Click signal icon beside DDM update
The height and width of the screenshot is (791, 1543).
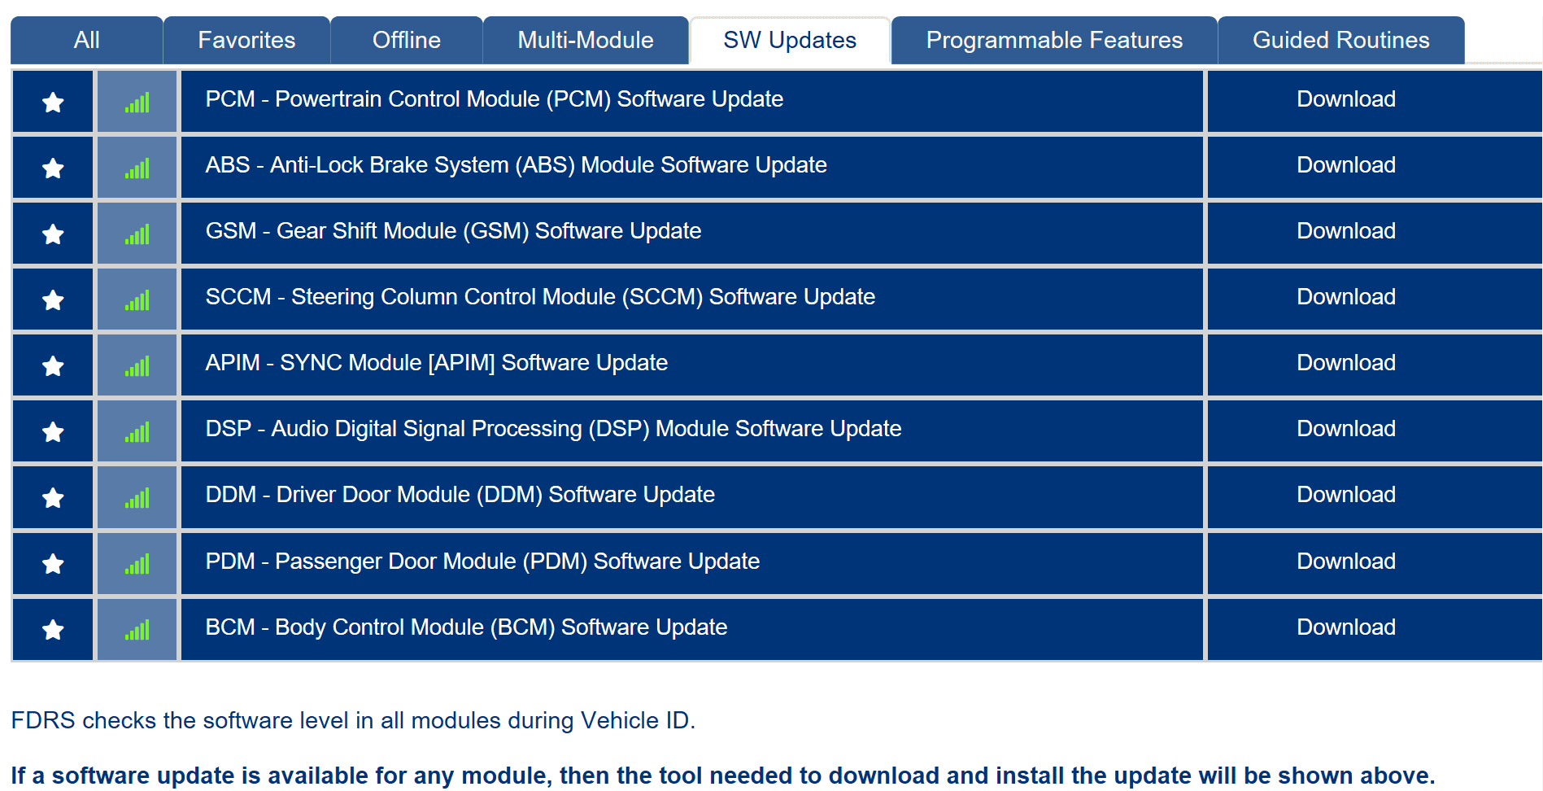[137, 498]
